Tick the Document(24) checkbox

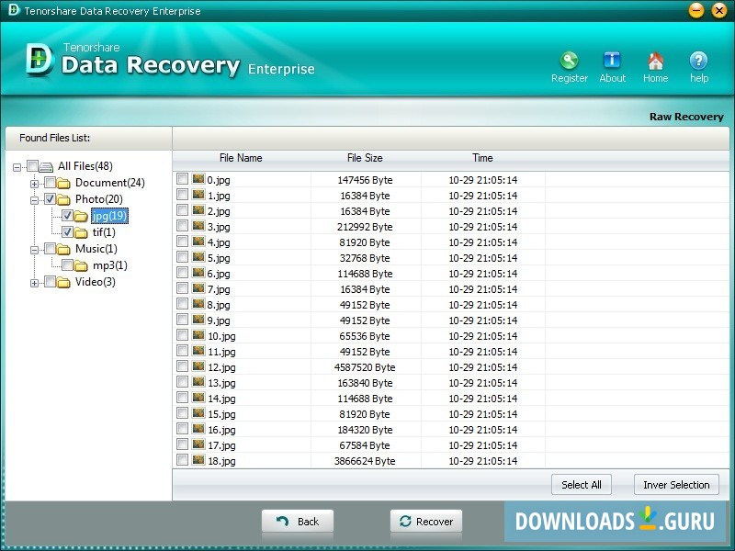(x=50, y=183)
